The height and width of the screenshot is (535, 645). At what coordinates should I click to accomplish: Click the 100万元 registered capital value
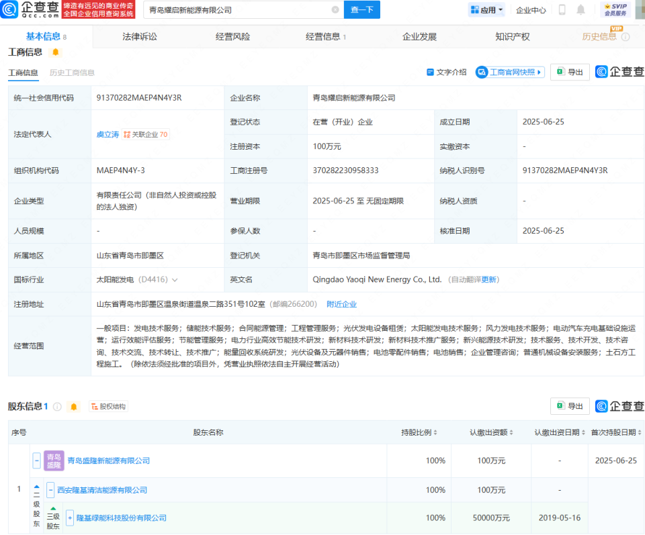pyautogui.click(x=327, y=146)
